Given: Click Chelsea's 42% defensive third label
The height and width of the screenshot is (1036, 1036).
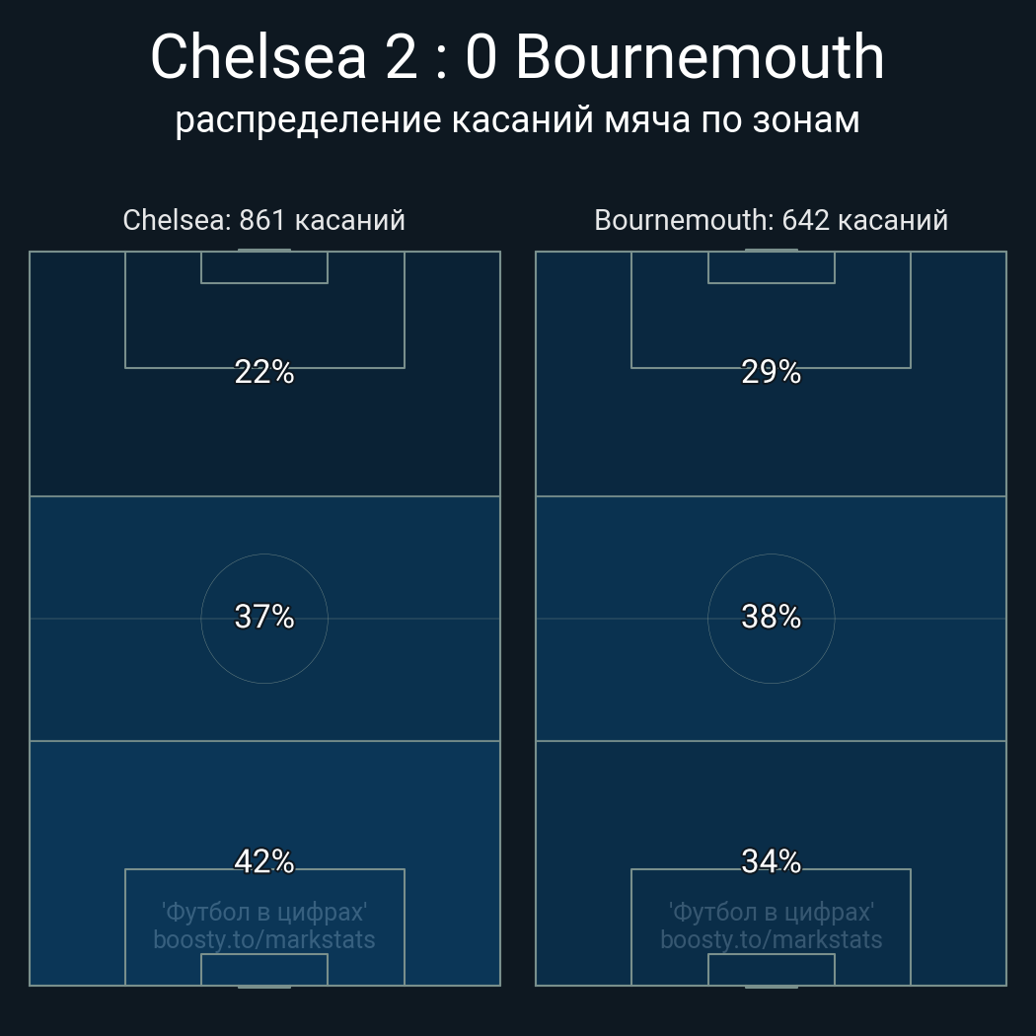Looking at the screenshot, I should pyautogui.click(x=264, y=861).
